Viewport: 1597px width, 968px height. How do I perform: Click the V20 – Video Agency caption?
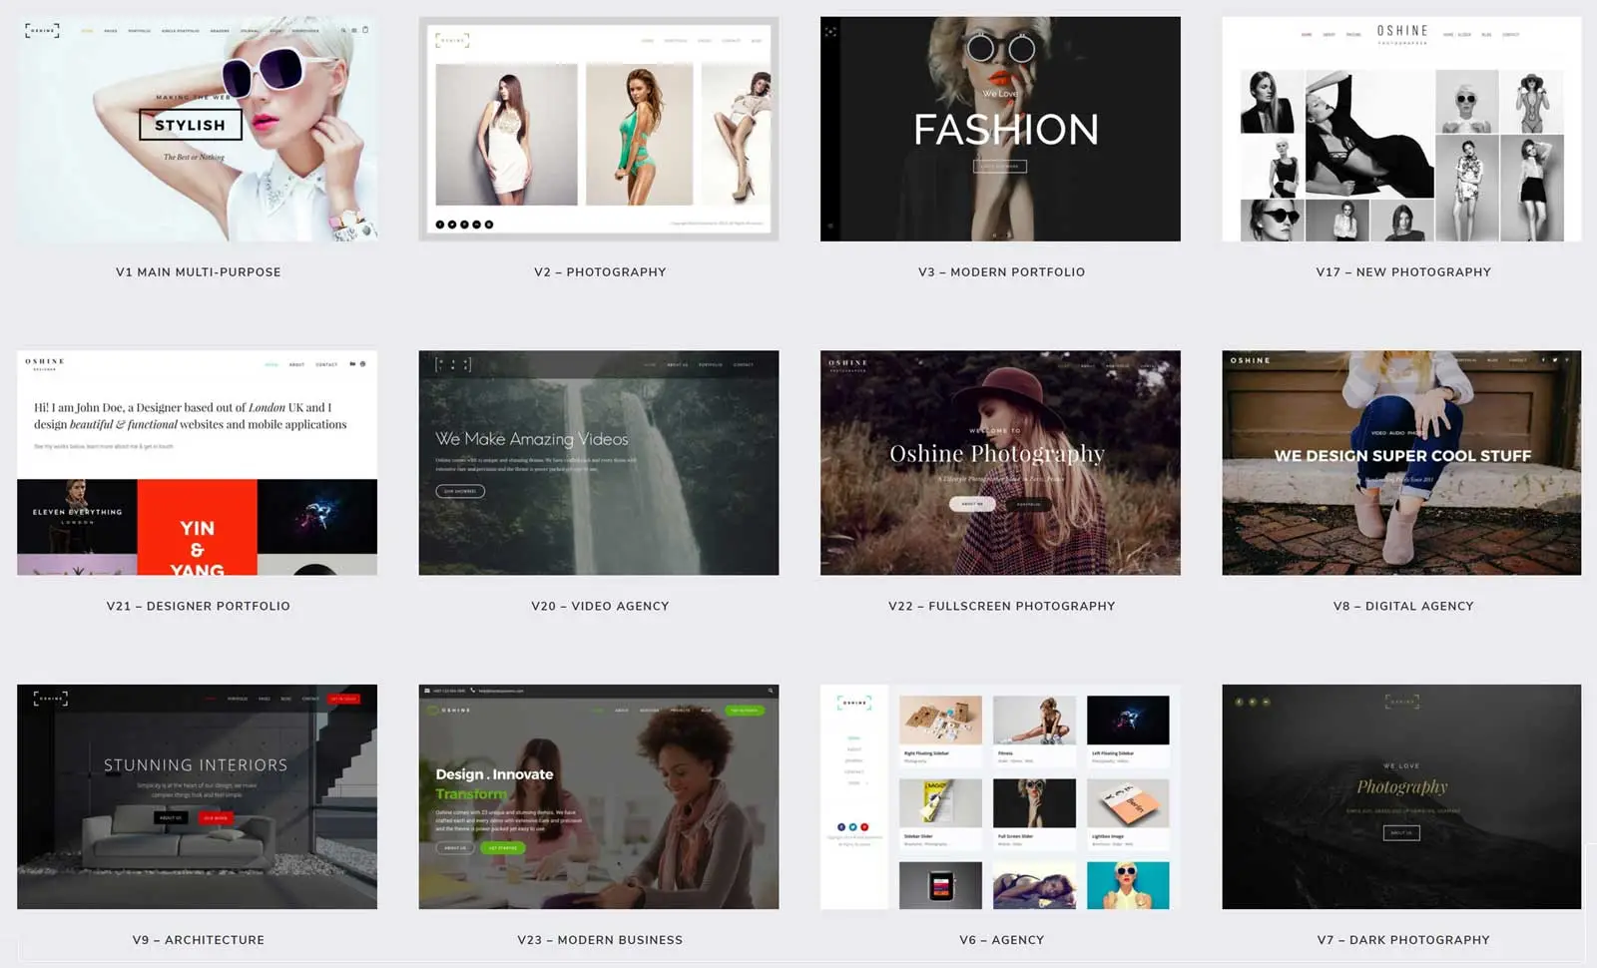pyautogui.click(x=599, y=606)
